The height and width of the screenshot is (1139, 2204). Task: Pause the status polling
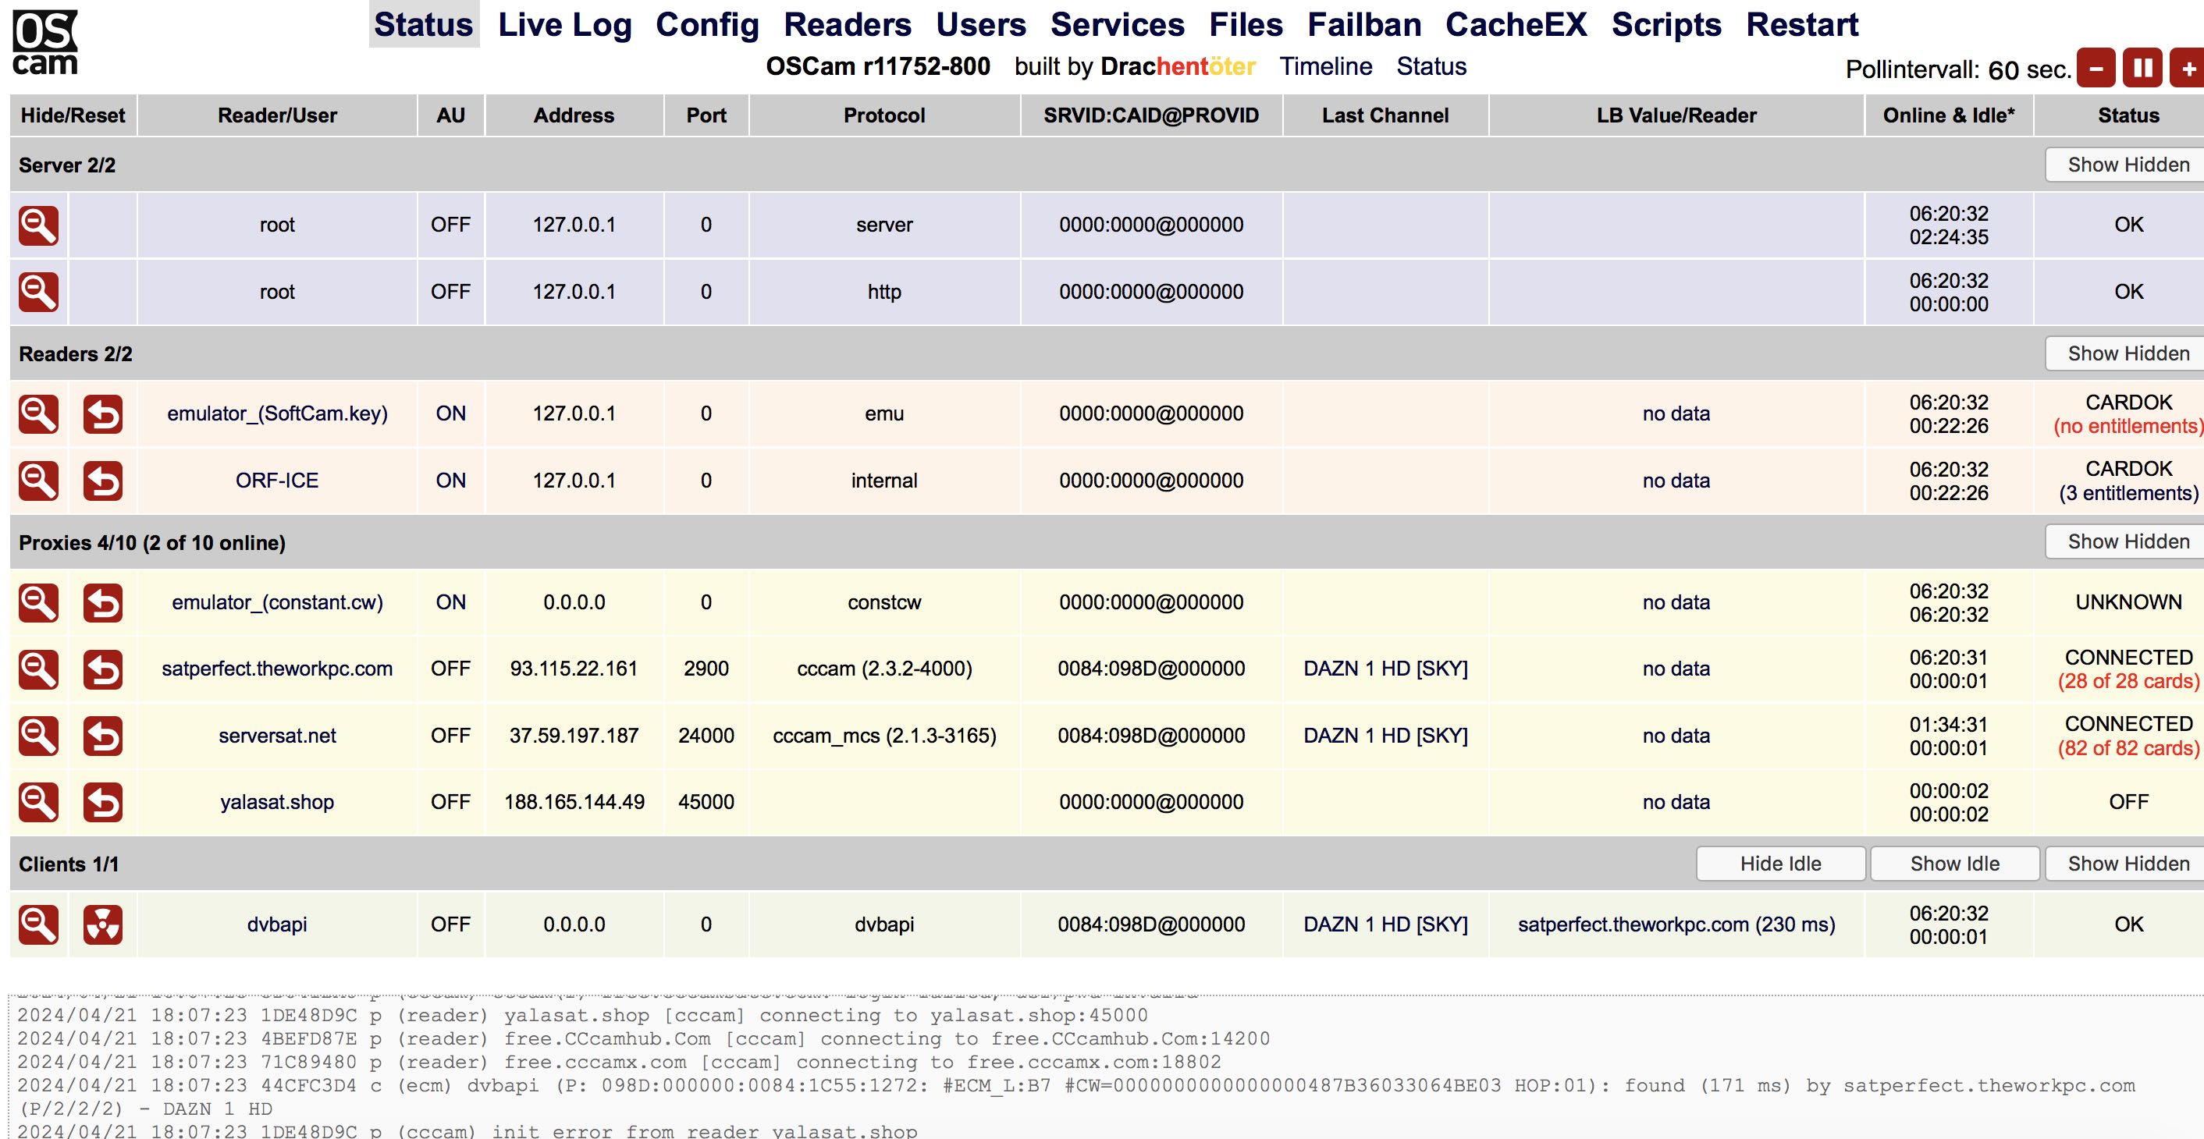click(x=2142, y=69)
